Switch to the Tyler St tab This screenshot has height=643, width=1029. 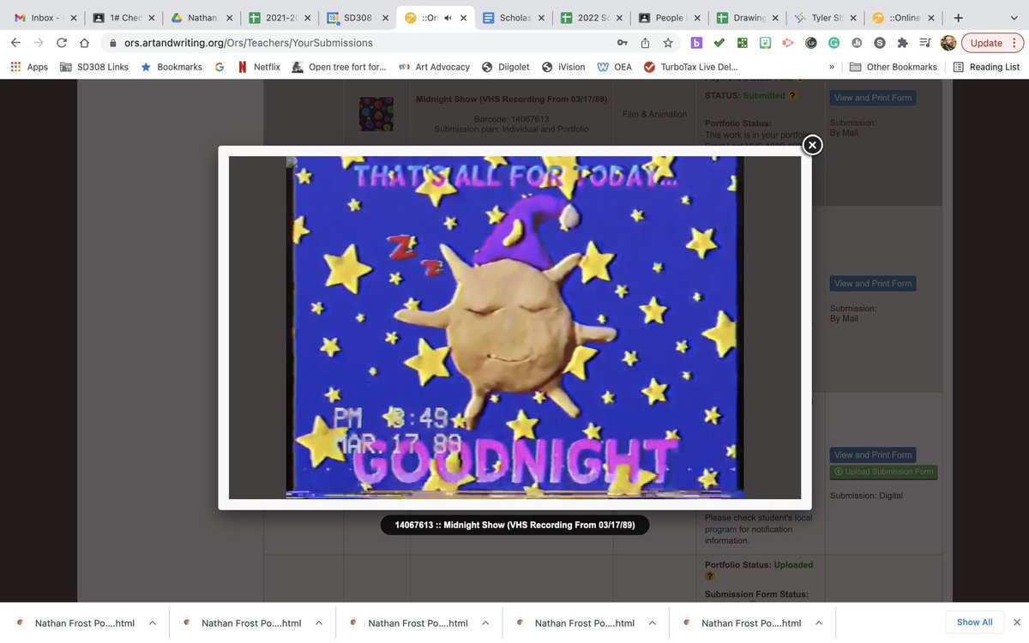[x=824, y=18]
